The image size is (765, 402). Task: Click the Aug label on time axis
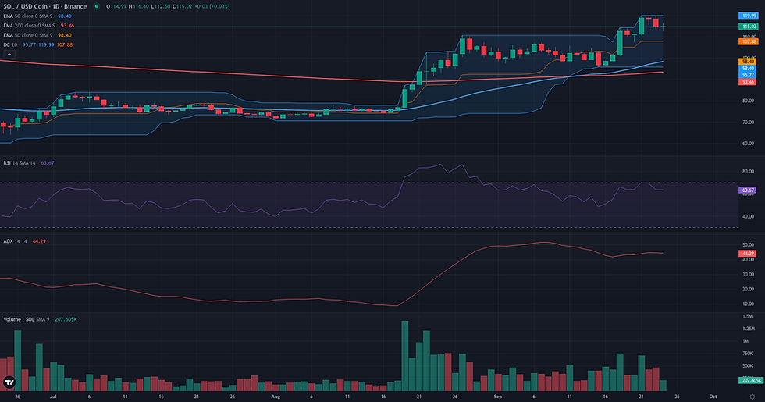(276, 397)
